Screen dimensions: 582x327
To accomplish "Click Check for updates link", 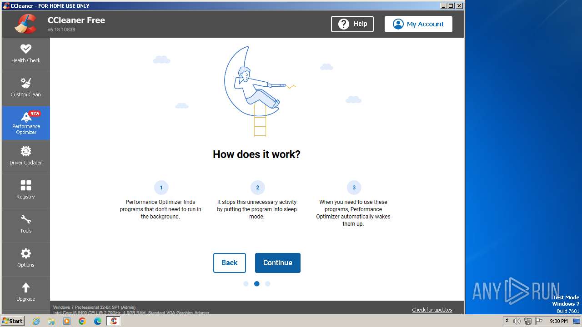I will (x=432, y=310).
